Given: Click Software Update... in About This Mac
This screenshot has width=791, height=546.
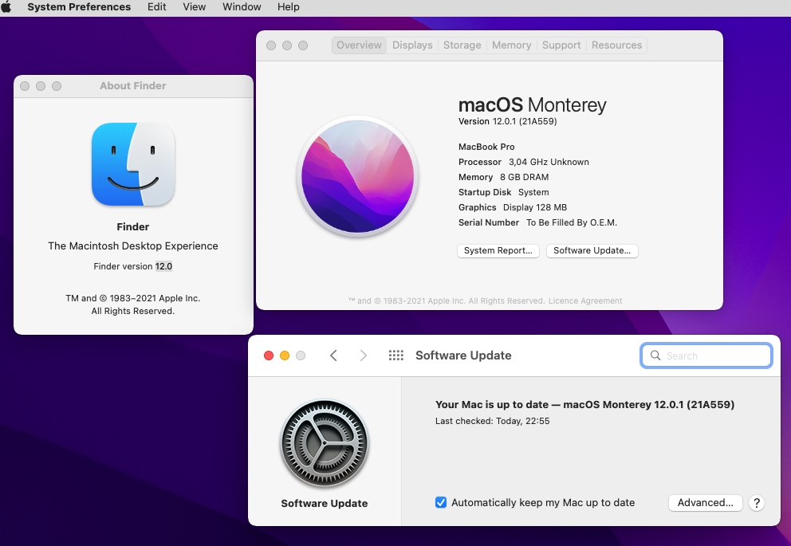Looking at the screenshot, I should coord(592,250).
